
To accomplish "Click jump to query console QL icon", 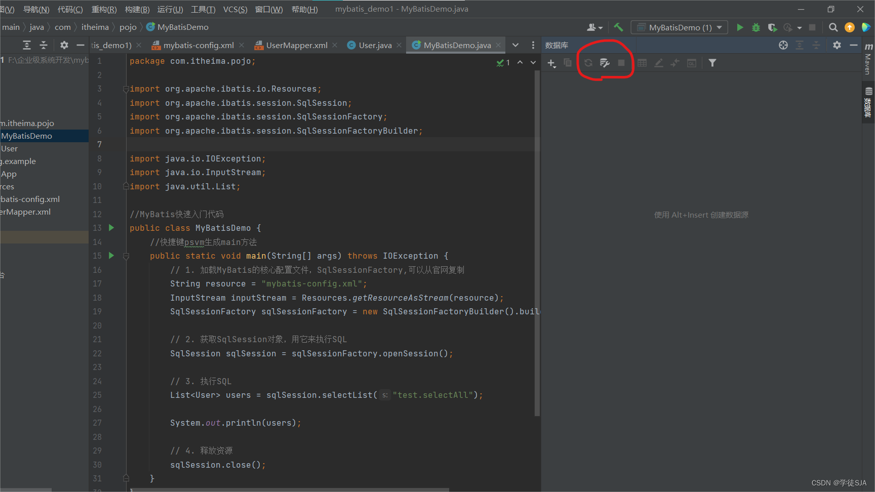I will tap(692, 63).
